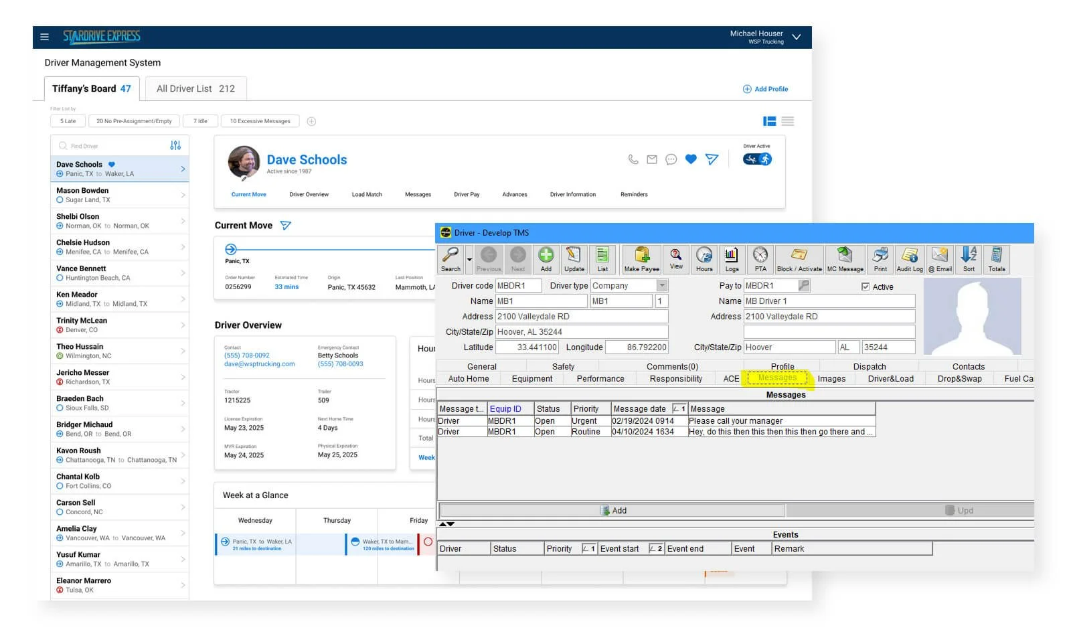Click Dave Schools profile photo
The image size is (1071, 644).
244,163
